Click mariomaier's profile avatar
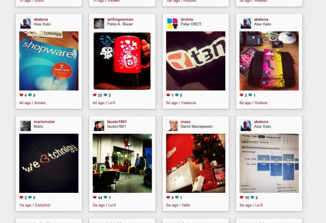This screenshot has height=223, width=326. 26,125
